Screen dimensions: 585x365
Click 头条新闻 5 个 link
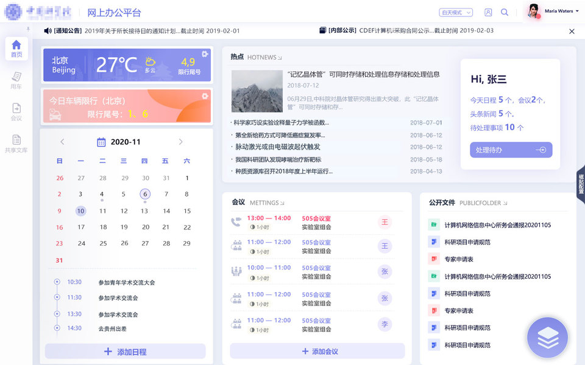point(492,114)
